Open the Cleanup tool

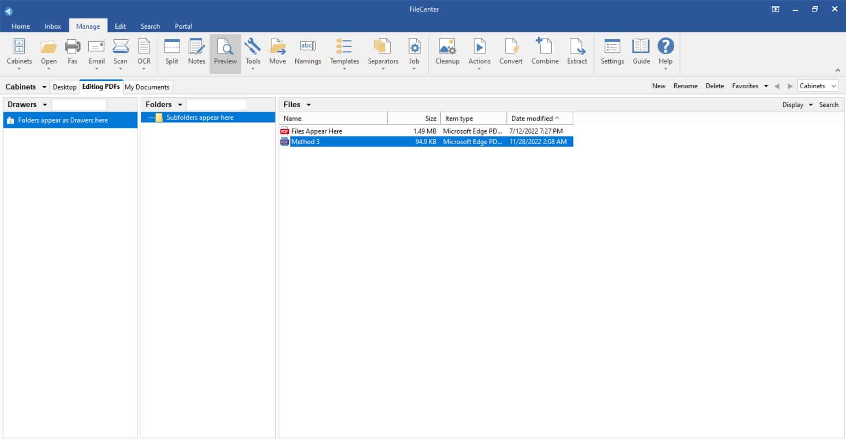click(447, 53)
